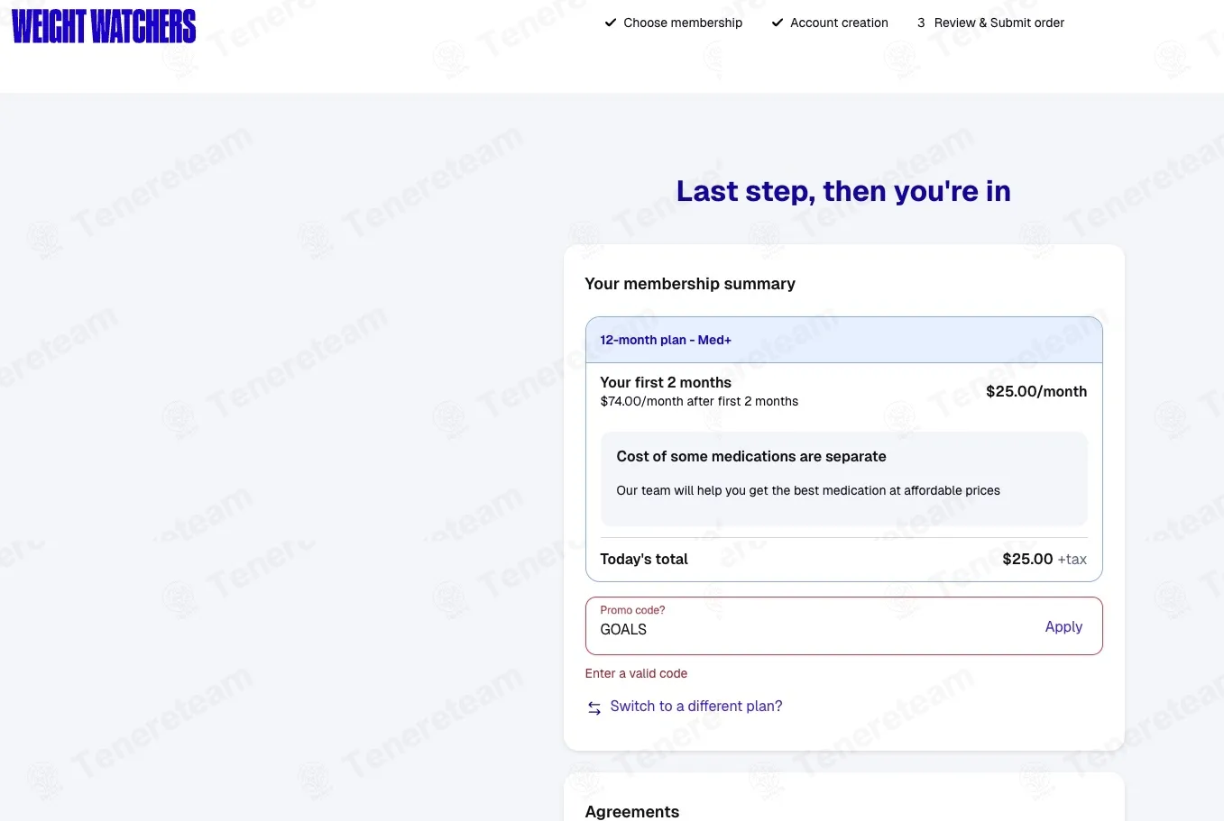Open the Switch to a different plan link

[696, 707]
